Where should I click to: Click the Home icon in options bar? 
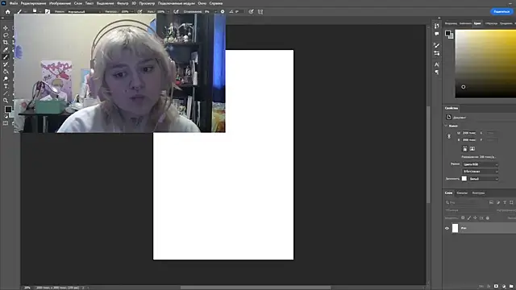pyautogui.click(x=7, y=11)
